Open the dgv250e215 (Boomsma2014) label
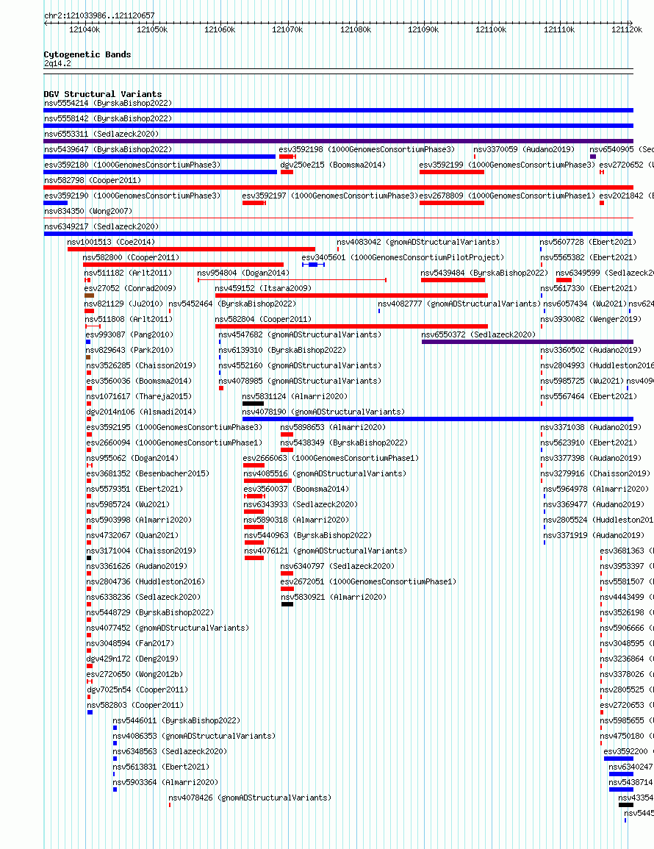The width and height of the screenshot is (654, 849). coord(333,165)
